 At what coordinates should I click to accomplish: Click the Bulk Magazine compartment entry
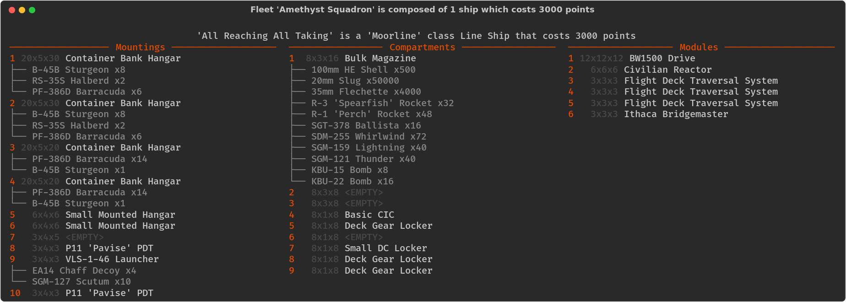point(380,58)
